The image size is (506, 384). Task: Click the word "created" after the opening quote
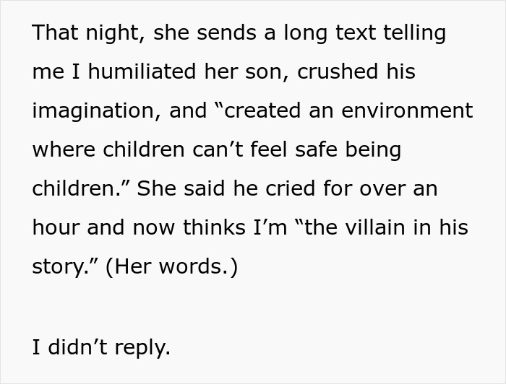(262, 110)
